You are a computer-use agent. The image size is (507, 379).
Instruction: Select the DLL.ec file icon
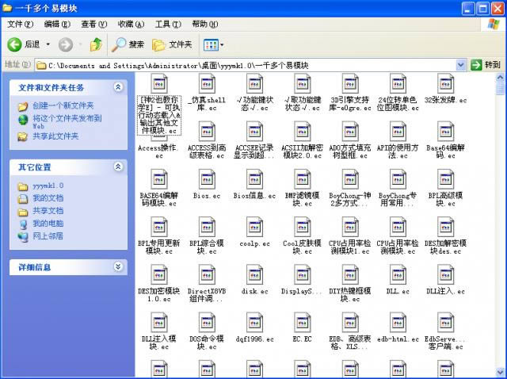(398, 274)
